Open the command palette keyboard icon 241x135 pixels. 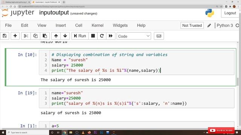point(159,36)
